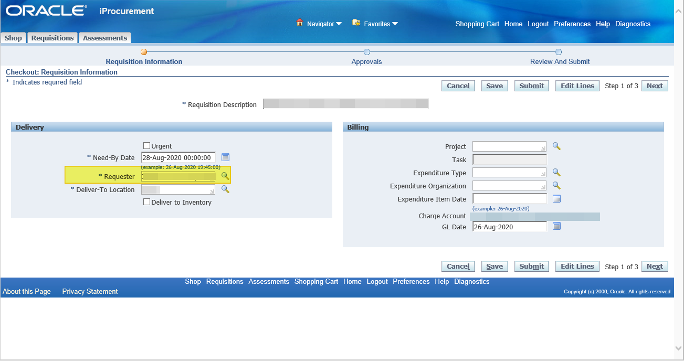Open footer Shop link
This screenshot has height=361, width=684.
click(x=193, y=282)
